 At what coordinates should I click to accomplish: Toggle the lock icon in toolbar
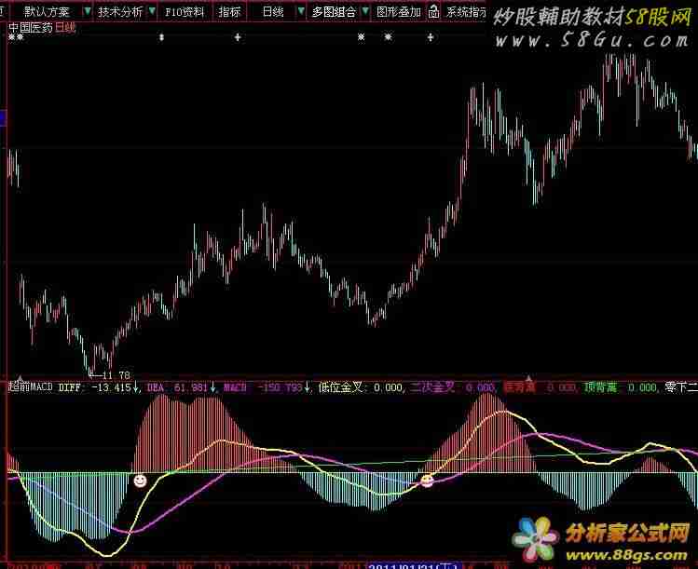433,12
